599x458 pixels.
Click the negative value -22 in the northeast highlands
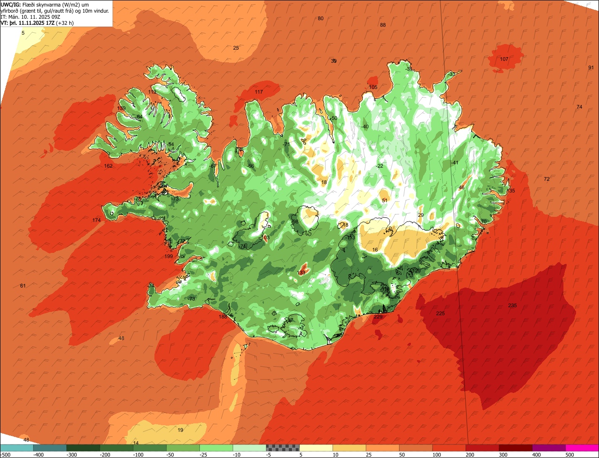click(380, 166)
